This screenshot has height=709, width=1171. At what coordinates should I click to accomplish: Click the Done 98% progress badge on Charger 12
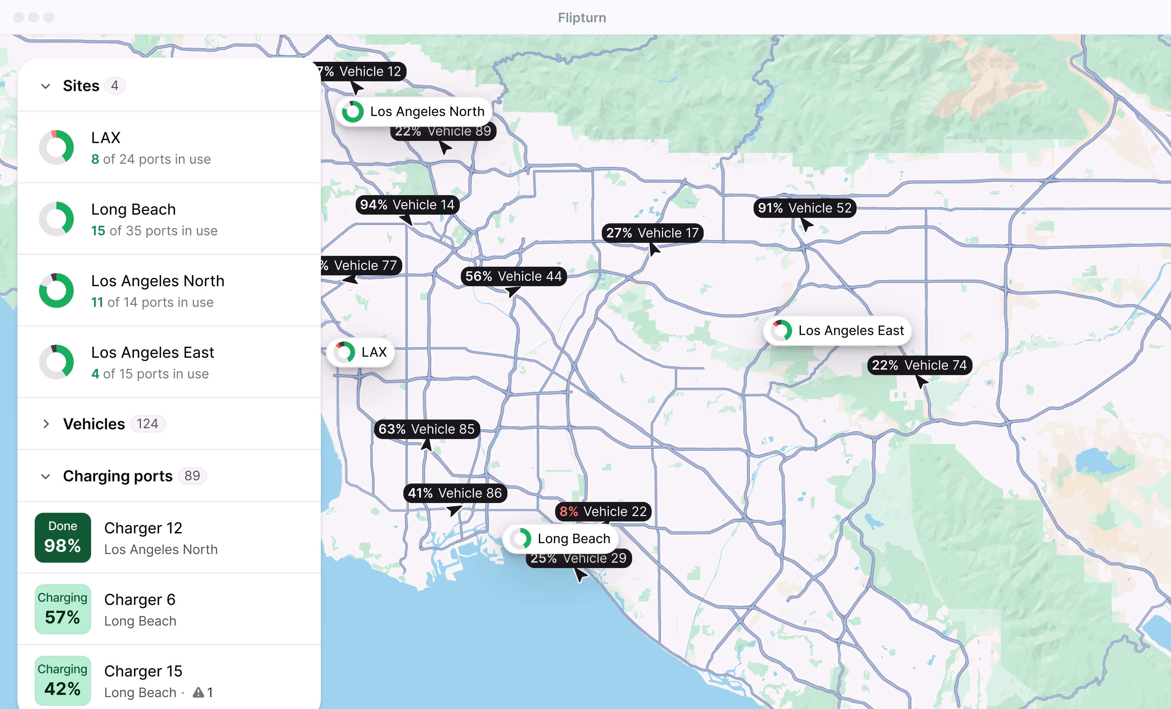pos(62,537)
